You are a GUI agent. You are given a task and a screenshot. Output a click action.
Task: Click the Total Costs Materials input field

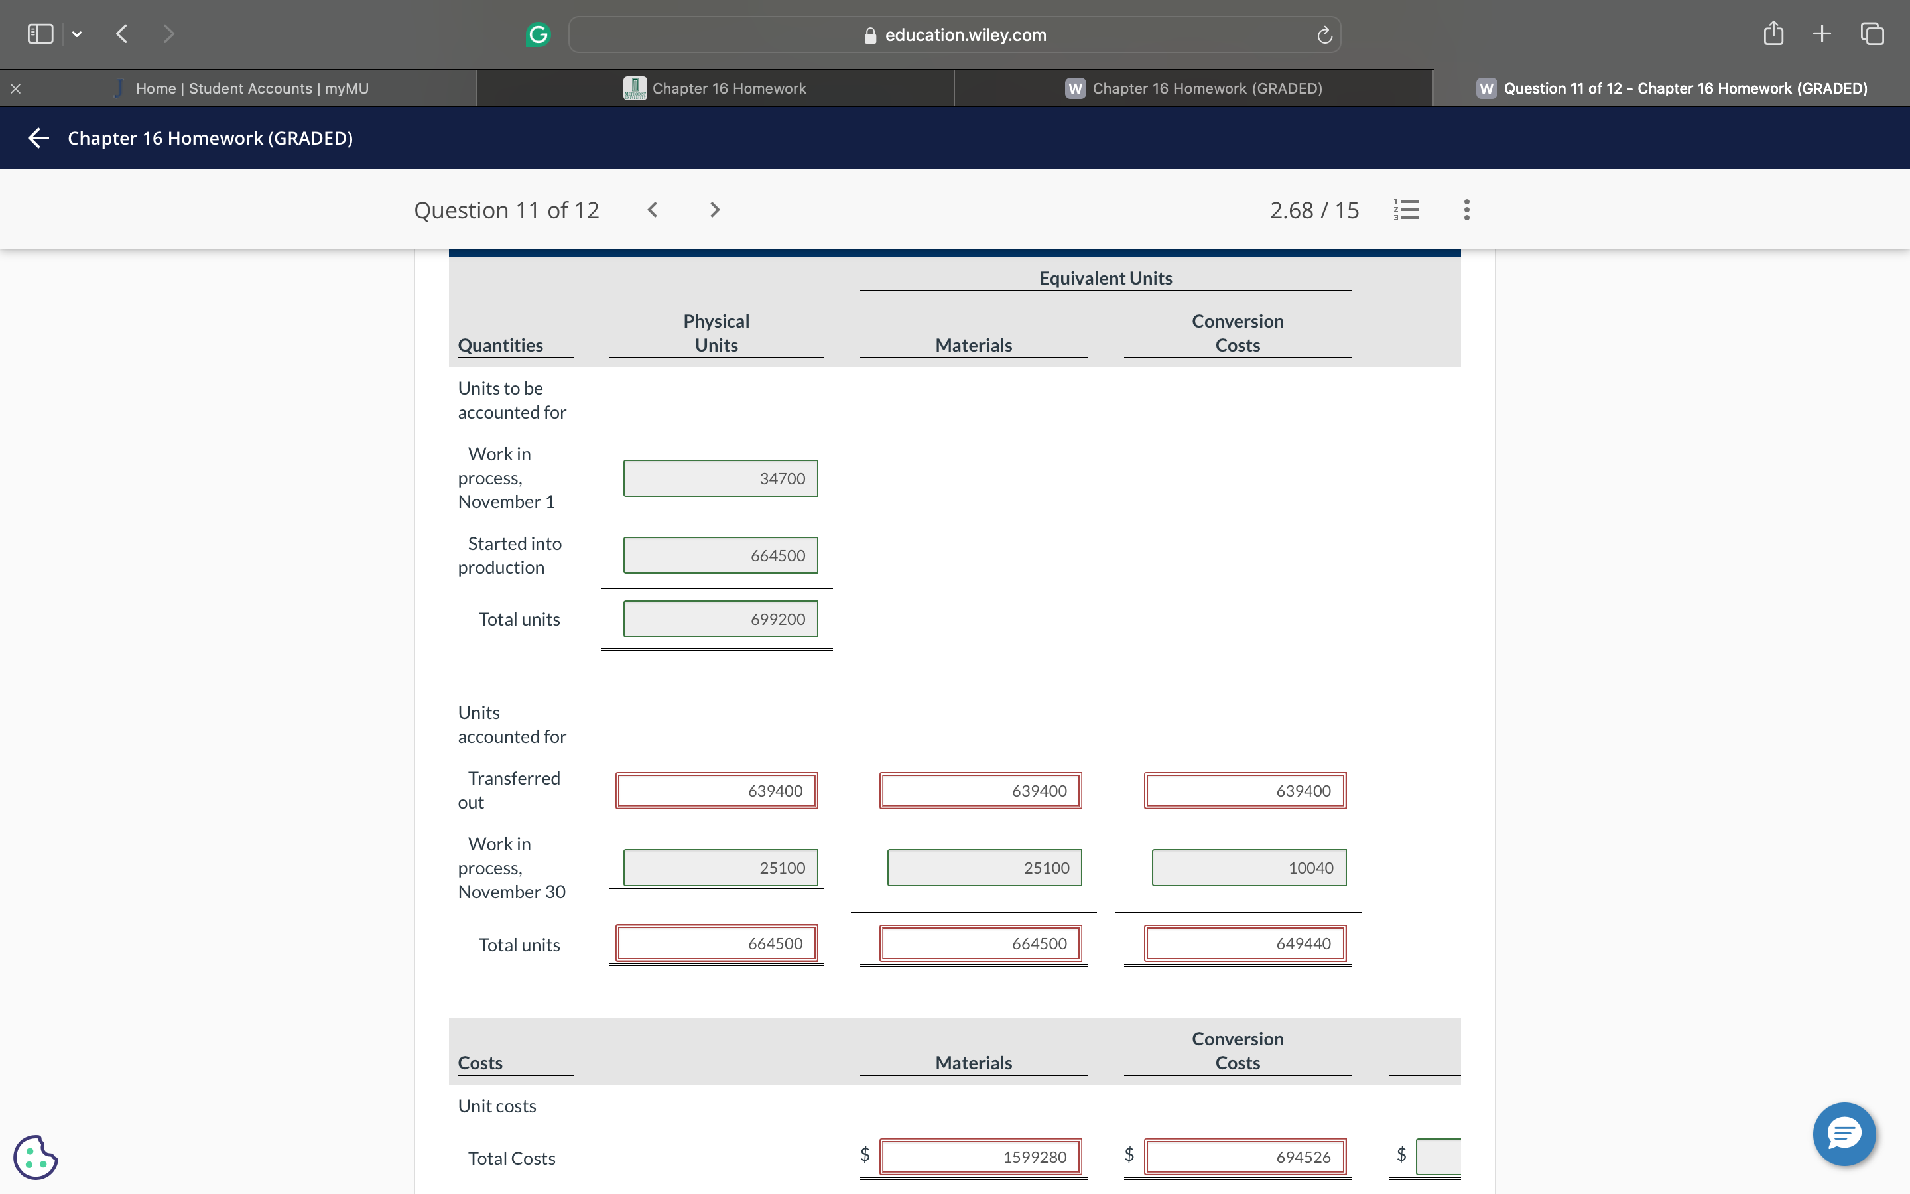980,1157
